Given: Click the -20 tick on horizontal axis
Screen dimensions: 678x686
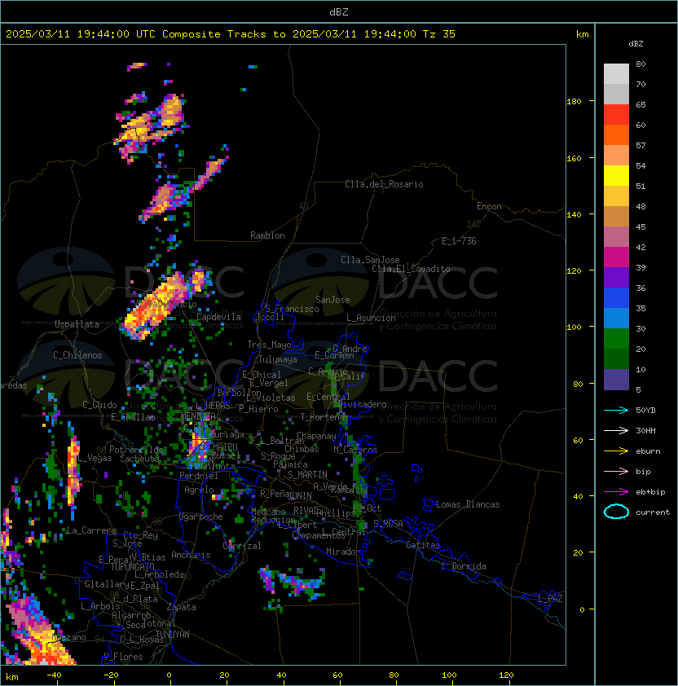Looking at the screenshot, I should pos(111,675).
